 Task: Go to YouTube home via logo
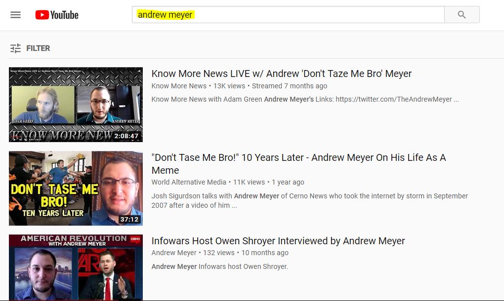(57, 15)
